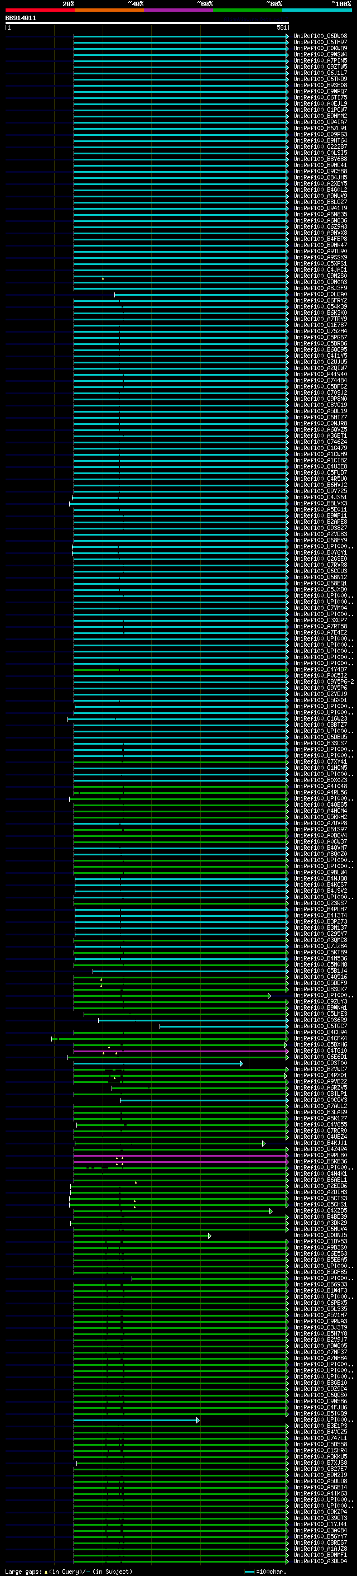Select the UniRef100_B4QVM7 label
357x1576 pixels.
[320, 848]
